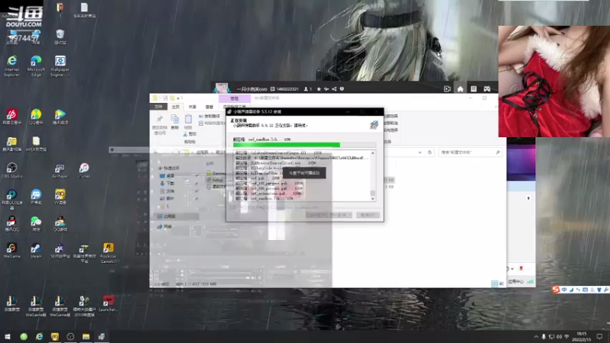Open the Rockstar Games Launcher shortcut

[x=108, y=253]
